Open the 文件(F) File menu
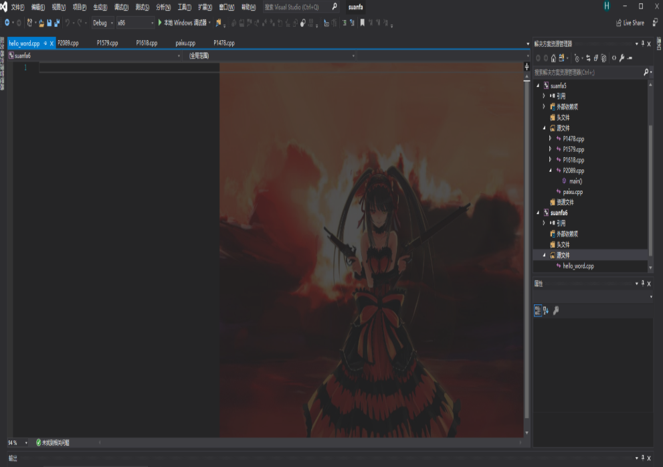This screenshot has height=467, width=663. (17, 7)
